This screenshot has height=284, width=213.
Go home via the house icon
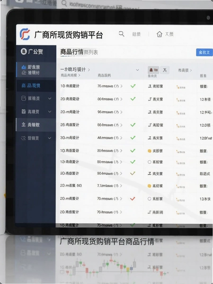tap(160, 34)
